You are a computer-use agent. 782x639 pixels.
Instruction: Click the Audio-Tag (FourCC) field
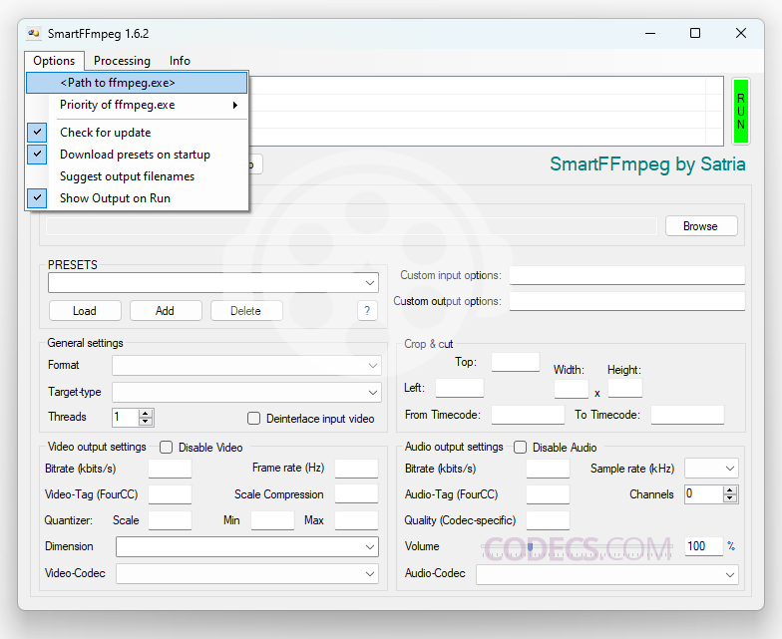(x=548, y=494)
